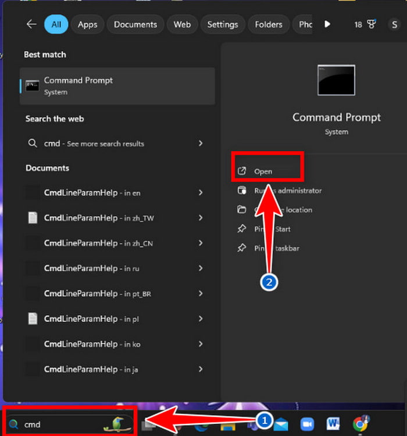Open the Command Prompt file location
The width and height of the screenshot is (407, 436).
pyautogui.click(x=283, y=210)
